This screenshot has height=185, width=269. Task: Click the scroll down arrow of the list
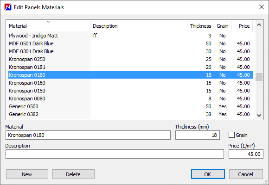point(259,116)
